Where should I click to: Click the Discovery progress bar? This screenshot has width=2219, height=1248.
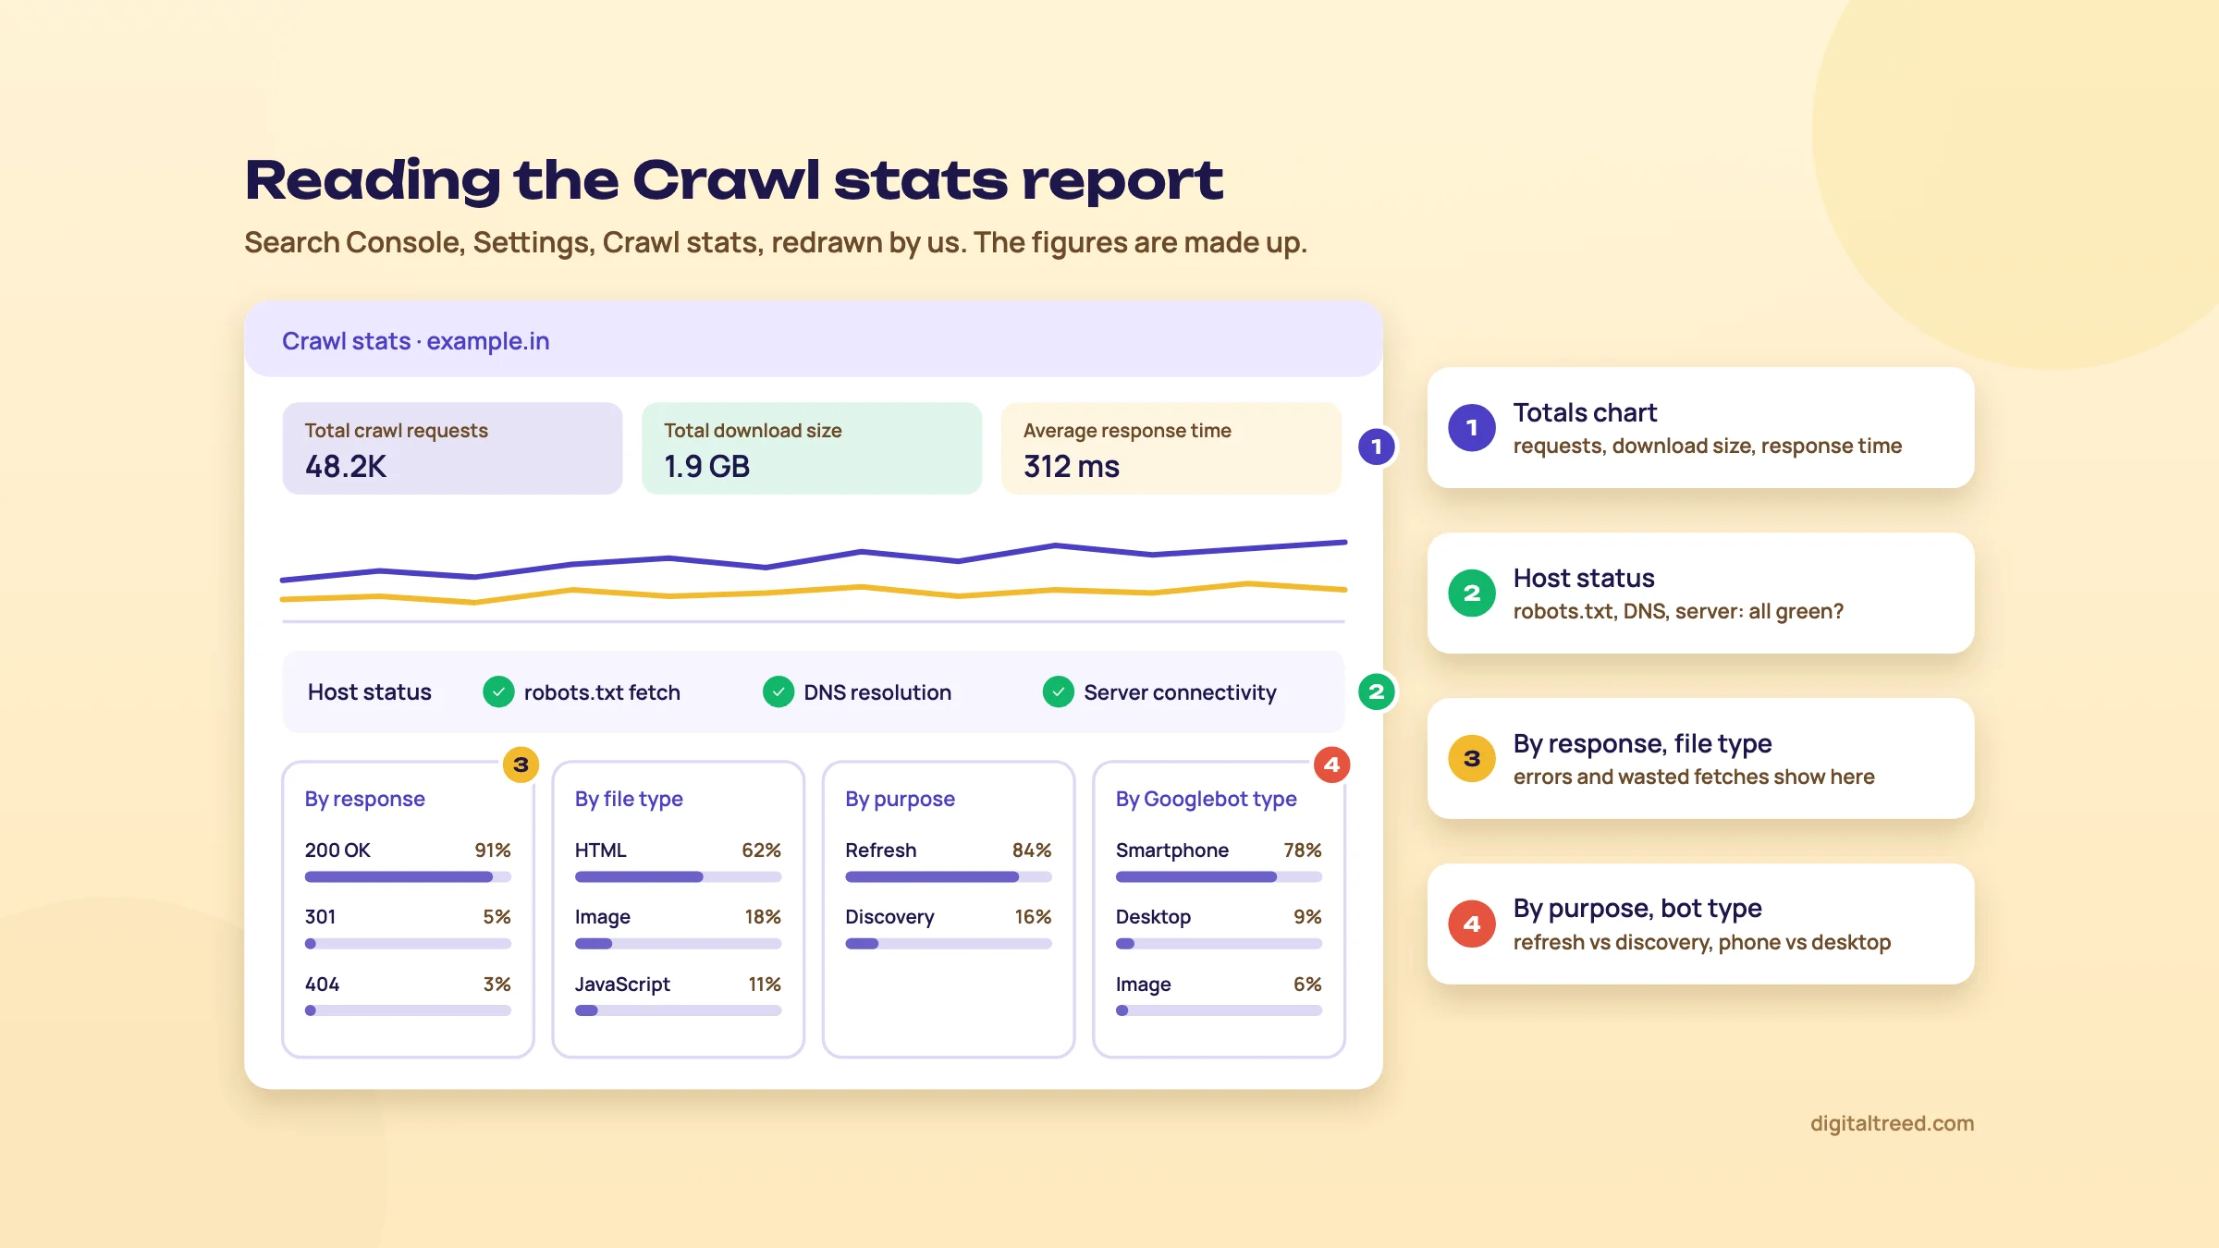(949, 944)
